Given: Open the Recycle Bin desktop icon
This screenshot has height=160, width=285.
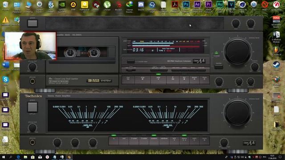Looking at the screenshot, I should pos(6,6).
